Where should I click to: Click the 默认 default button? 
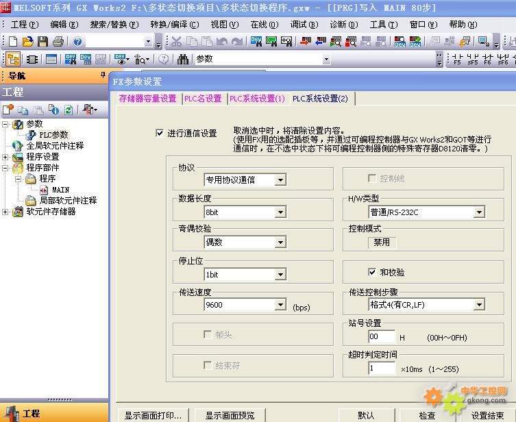click(366, 415)
